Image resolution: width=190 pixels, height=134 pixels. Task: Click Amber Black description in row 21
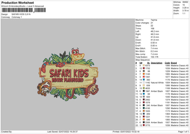tap(157, 123)
